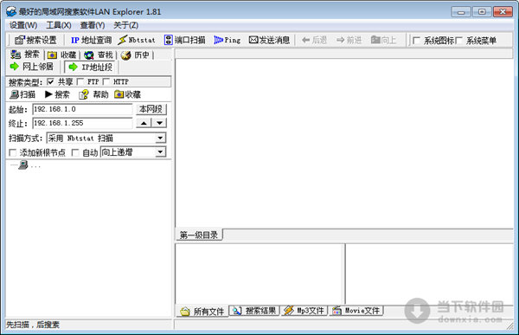The height and width of the screenshot is (335, 519).
Task: Switch to the 搜索 tab
Action: pyautogui.click(x=25, y=55)
